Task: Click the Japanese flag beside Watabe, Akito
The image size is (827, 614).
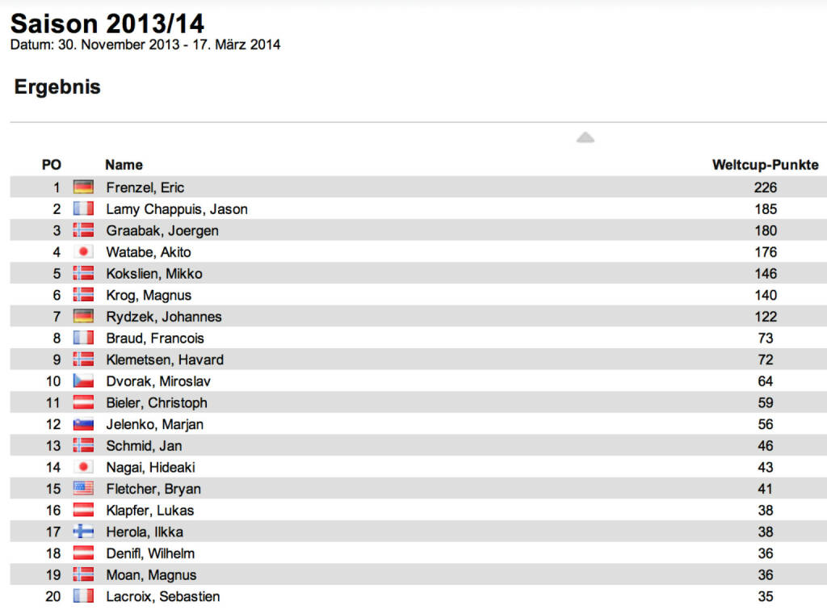Action: click(83, 252)
